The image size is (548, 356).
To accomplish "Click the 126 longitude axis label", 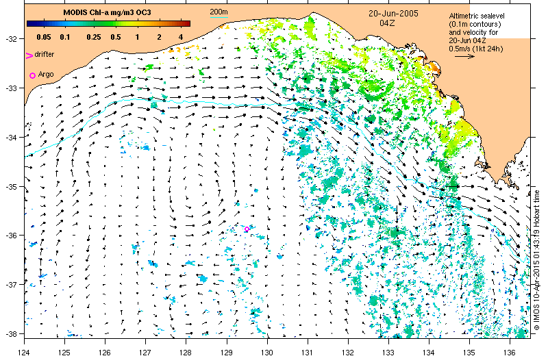I will 105,353.
